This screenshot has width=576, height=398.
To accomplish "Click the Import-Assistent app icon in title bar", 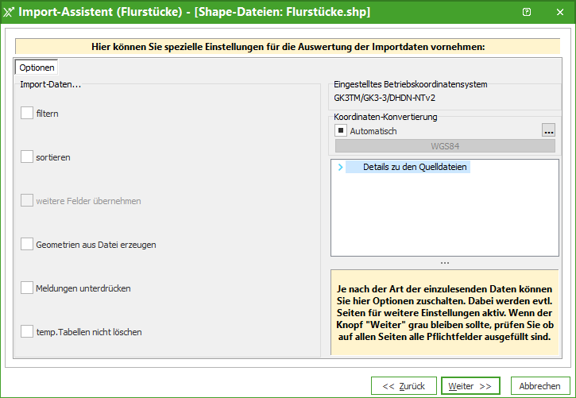I will (10, 13).
